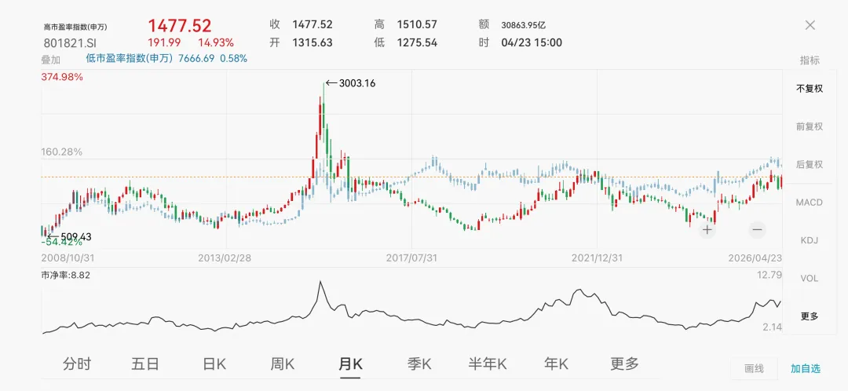Click the 191.99 price change value
This screenshot has height=391, width=848.
164,42
